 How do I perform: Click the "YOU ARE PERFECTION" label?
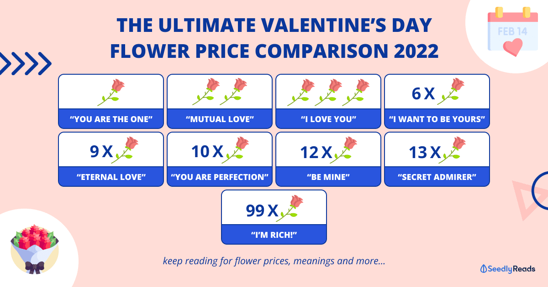click(220, 177)
